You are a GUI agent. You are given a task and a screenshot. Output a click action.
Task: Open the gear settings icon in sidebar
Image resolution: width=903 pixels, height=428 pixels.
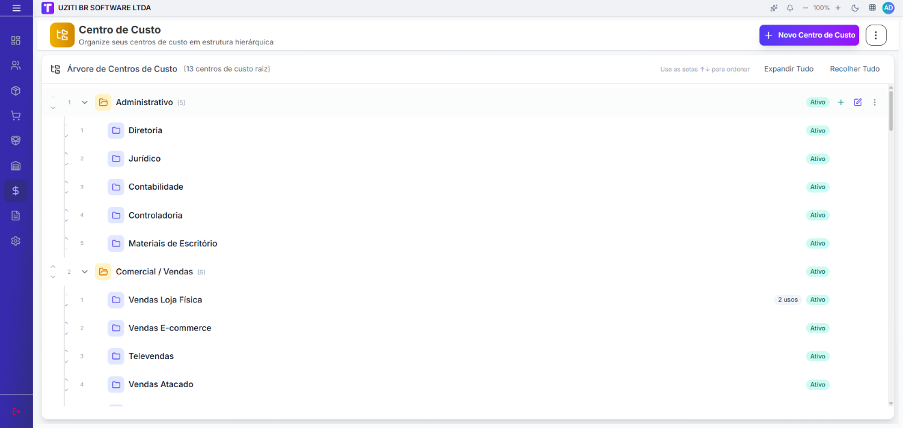(x=16, y=241)
